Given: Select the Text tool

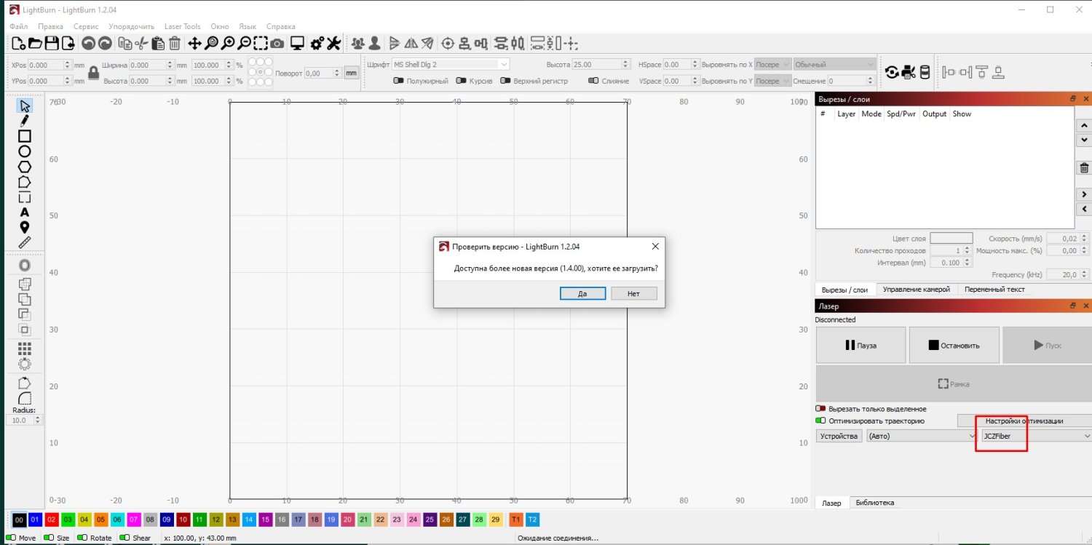Looking at the screenshot, I should point(24,212).
